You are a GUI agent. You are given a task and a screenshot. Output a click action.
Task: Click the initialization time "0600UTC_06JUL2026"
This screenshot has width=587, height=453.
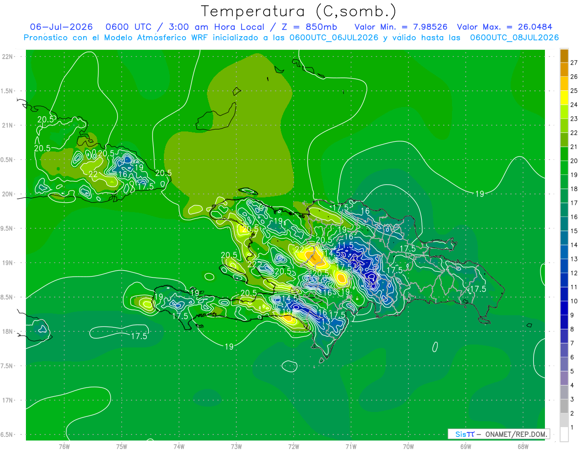[334, 38]
